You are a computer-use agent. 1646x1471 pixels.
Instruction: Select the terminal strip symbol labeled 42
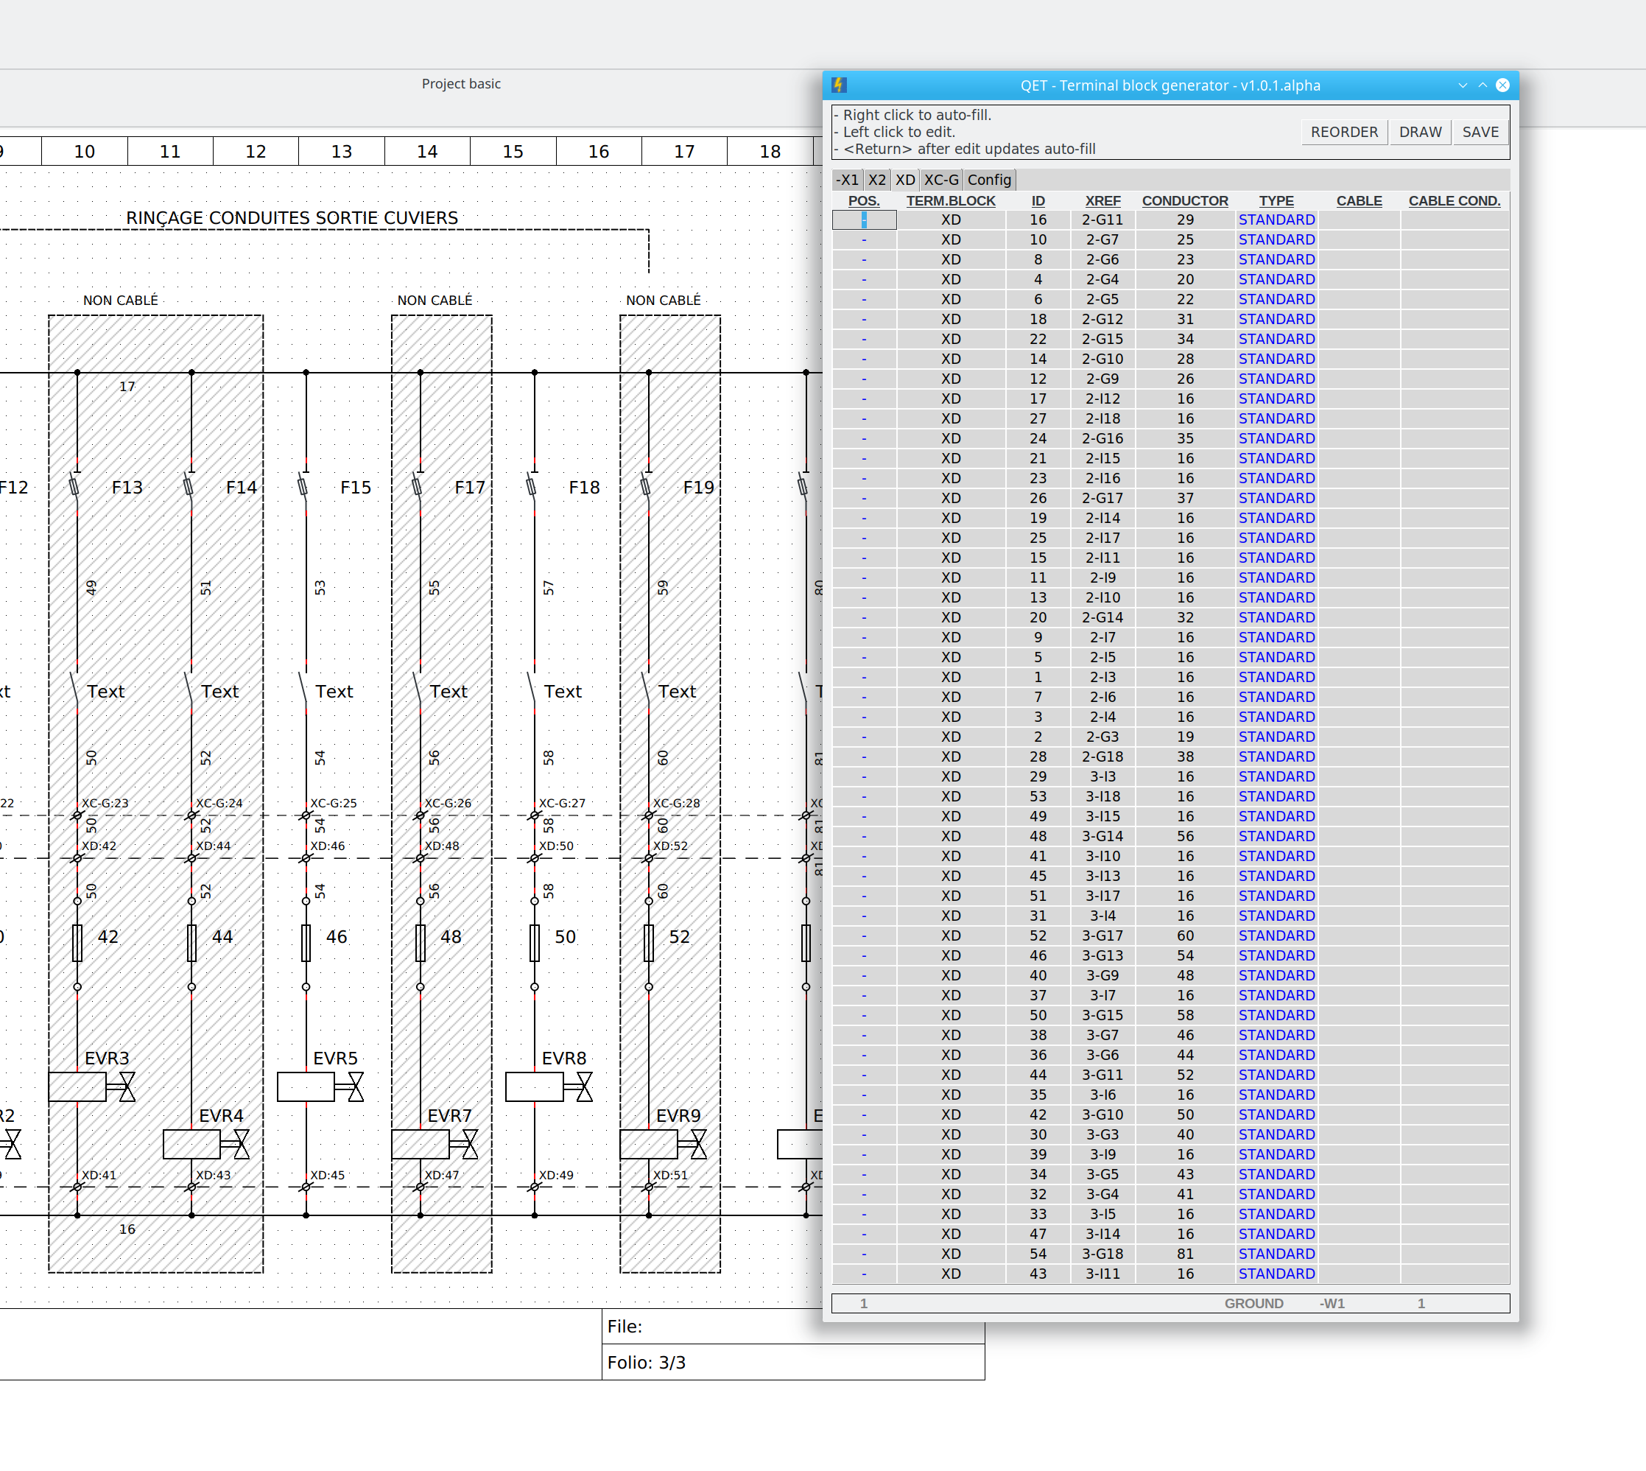[x=77, y=943]
